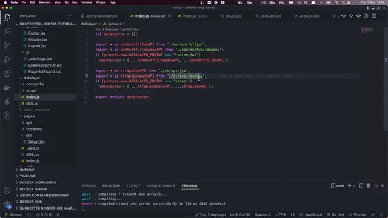
Task: Open the notifications bell in the status bar
Action: [x=381, y=214]
